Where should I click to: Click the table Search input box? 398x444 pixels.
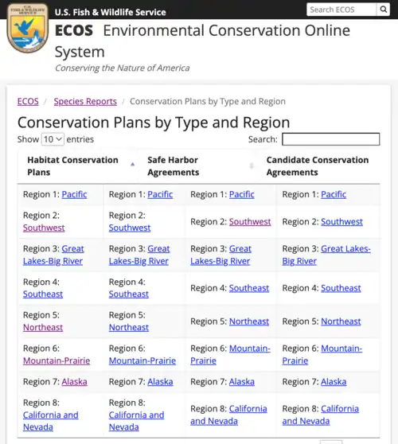[330, 139]
